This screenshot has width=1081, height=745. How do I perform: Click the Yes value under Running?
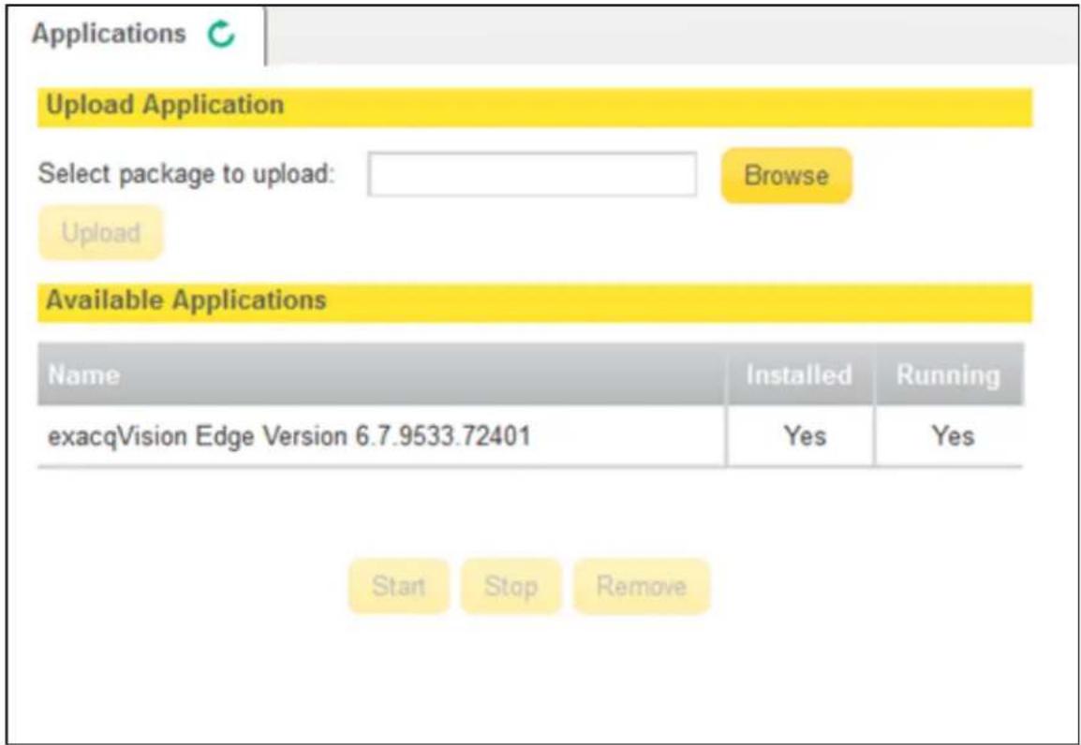point(953,436)
